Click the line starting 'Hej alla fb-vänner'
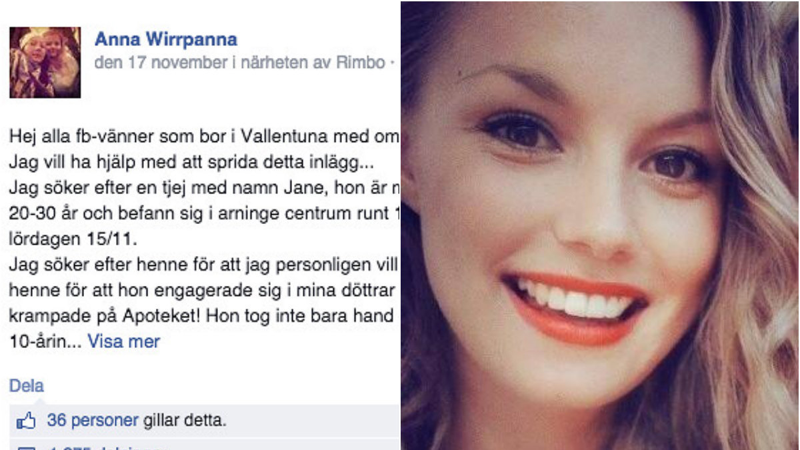Screen dimensions: 800x450 pyautogui.click(x=205, y=137)
